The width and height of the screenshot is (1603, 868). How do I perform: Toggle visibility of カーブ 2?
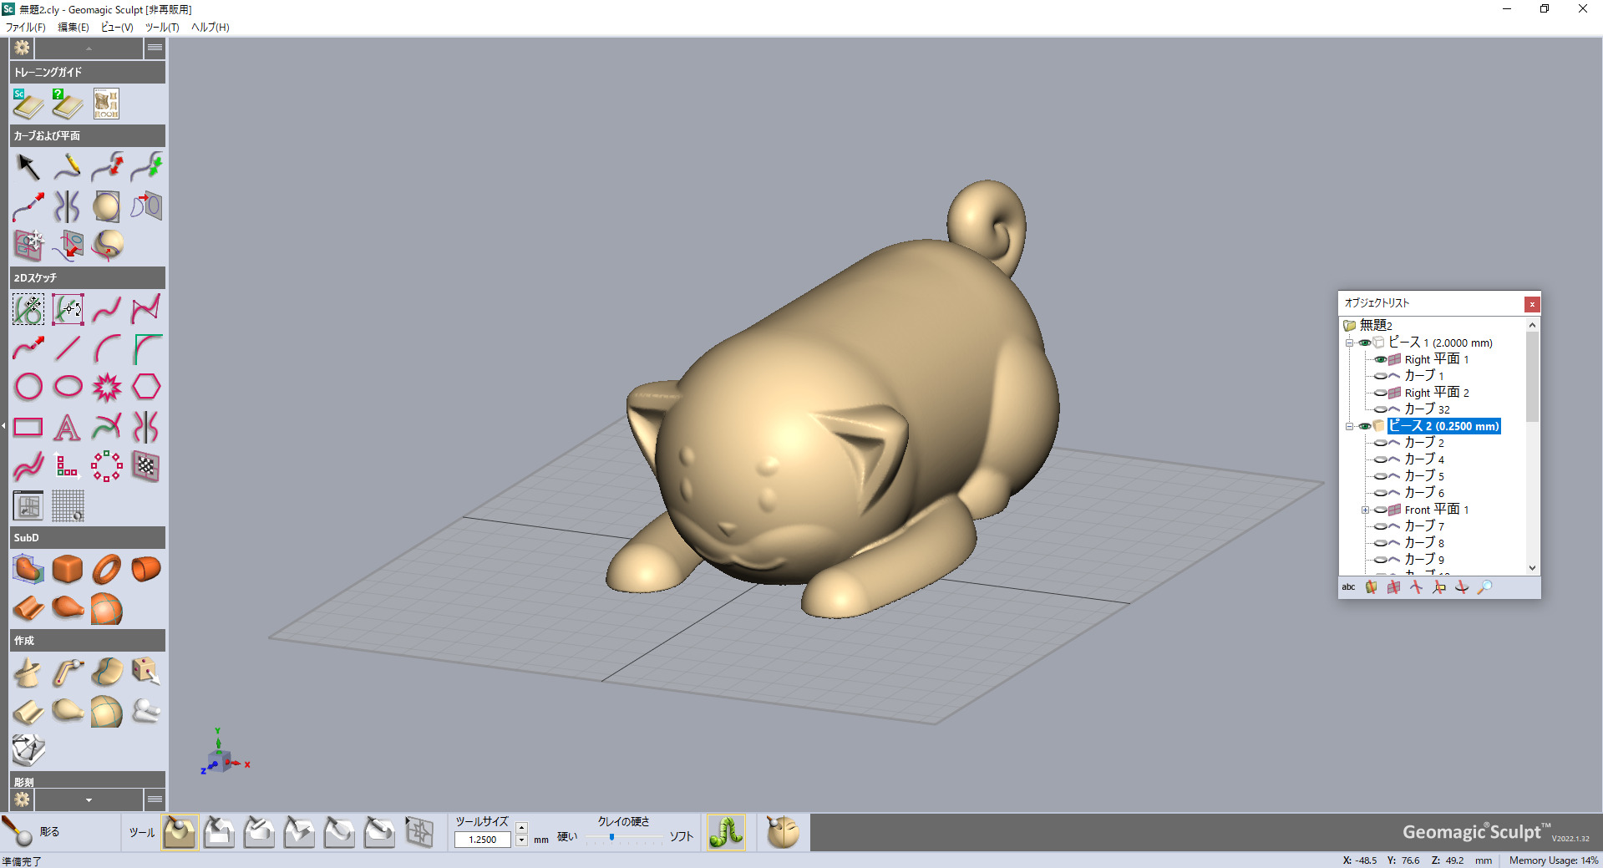tap(1381, 443)
